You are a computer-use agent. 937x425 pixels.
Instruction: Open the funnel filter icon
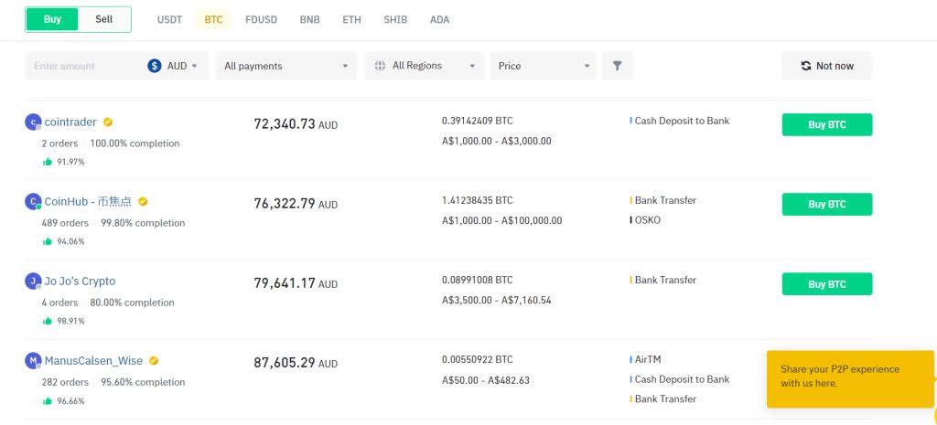click(x=618, y=66)
